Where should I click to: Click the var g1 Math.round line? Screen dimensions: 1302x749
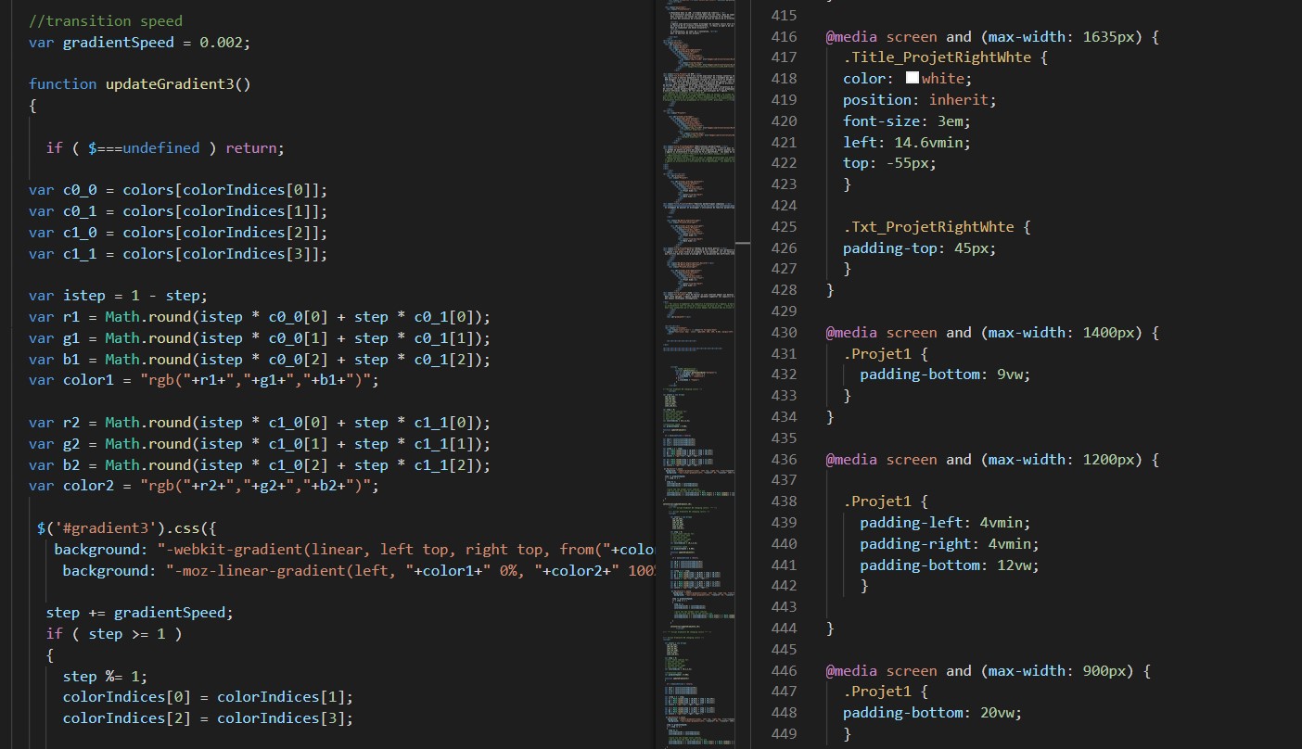(x=260, y=338)
